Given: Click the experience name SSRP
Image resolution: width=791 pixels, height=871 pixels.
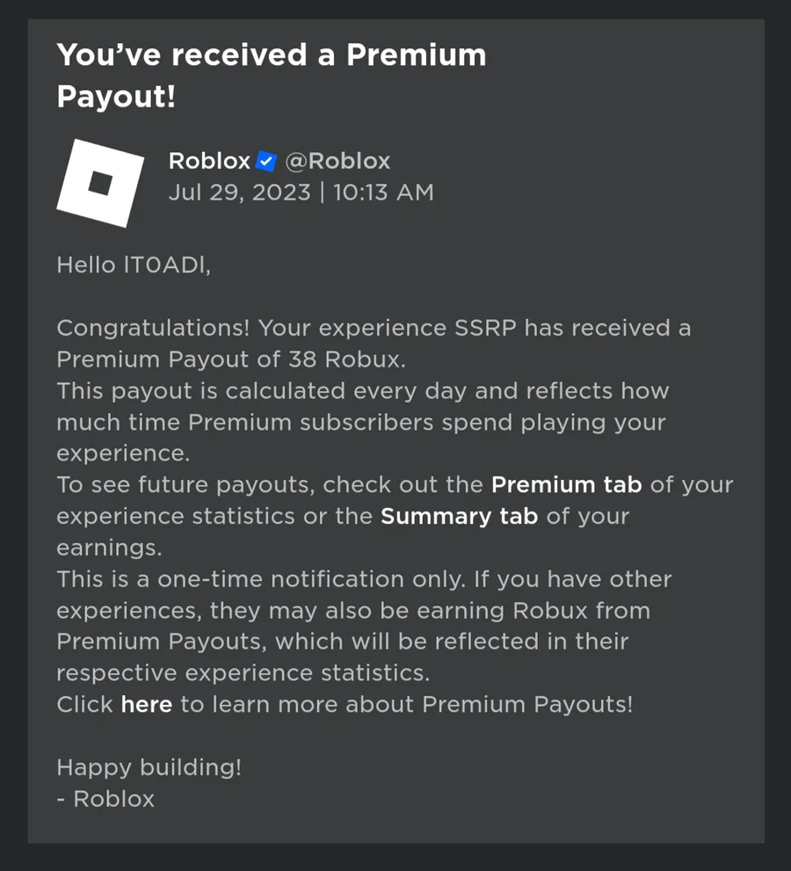Looking at the screenshot, I should point(485,328).
